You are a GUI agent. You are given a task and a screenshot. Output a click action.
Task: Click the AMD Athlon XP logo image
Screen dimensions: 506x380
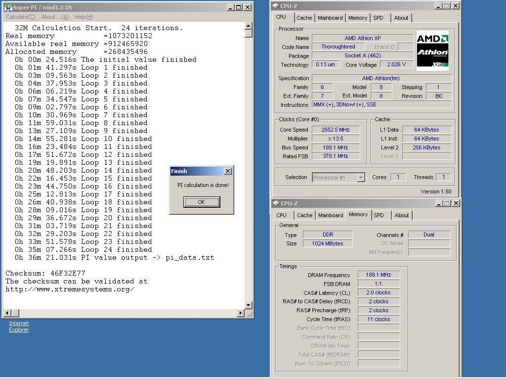tap(432, 50)
